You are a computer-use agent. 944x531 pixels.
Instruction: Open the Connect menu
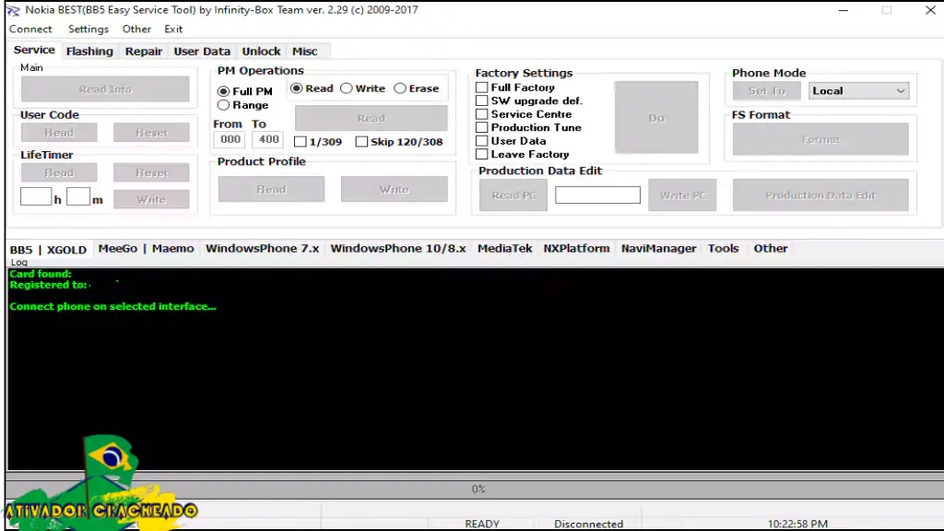coord(30,29)
